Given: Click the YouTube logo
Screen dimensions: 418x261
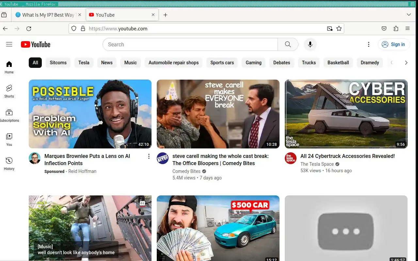Looking at the screenshot, I should click(x=36, y=44).
